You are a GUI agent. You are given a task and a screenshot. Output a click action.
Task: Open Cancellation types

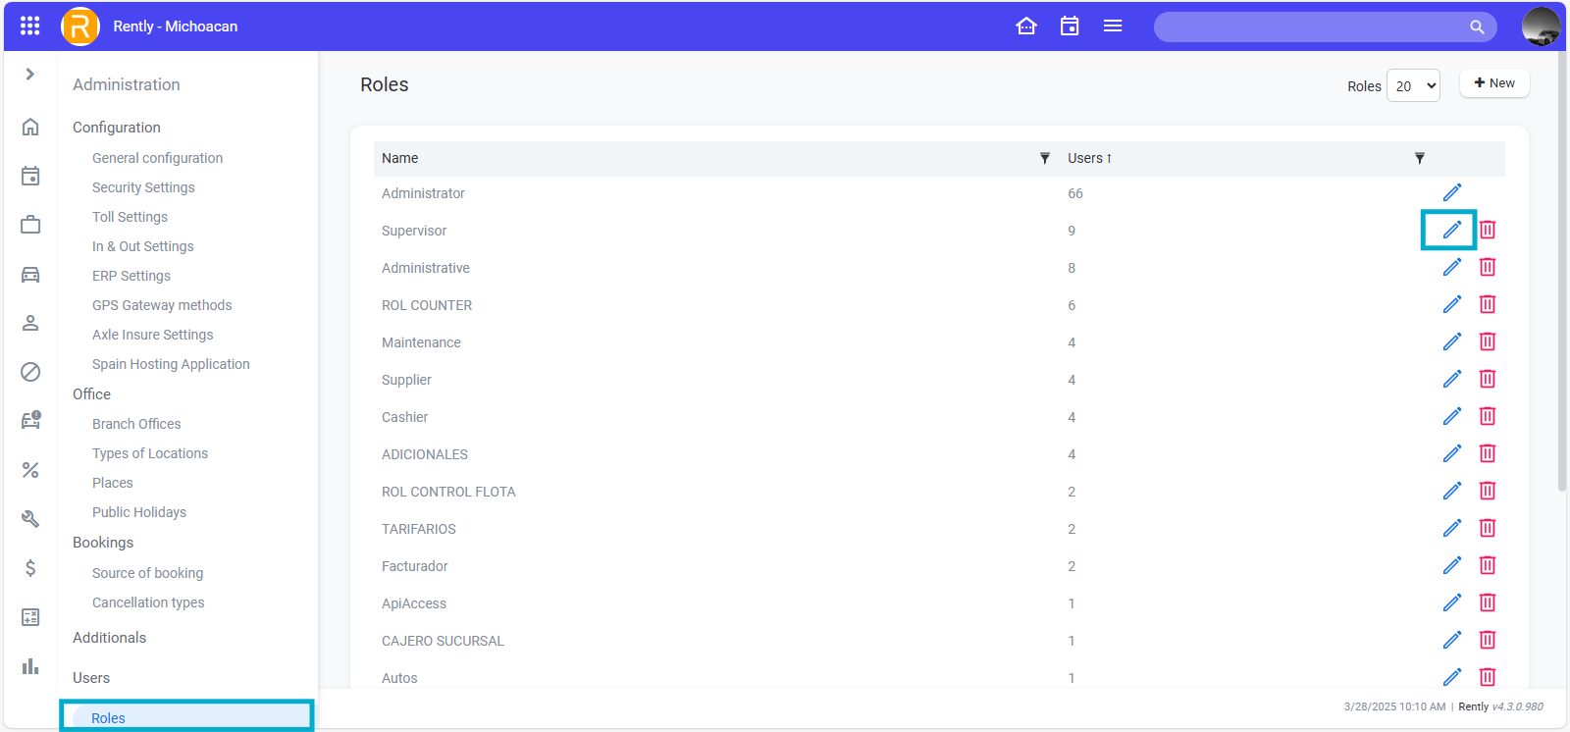click(x=148, y=602)
